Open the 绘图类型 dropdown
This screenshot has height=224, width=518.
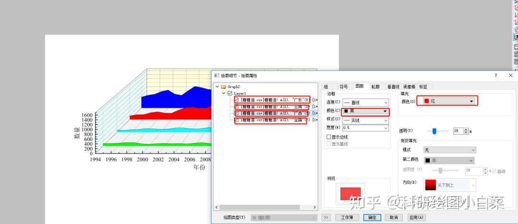284,218
